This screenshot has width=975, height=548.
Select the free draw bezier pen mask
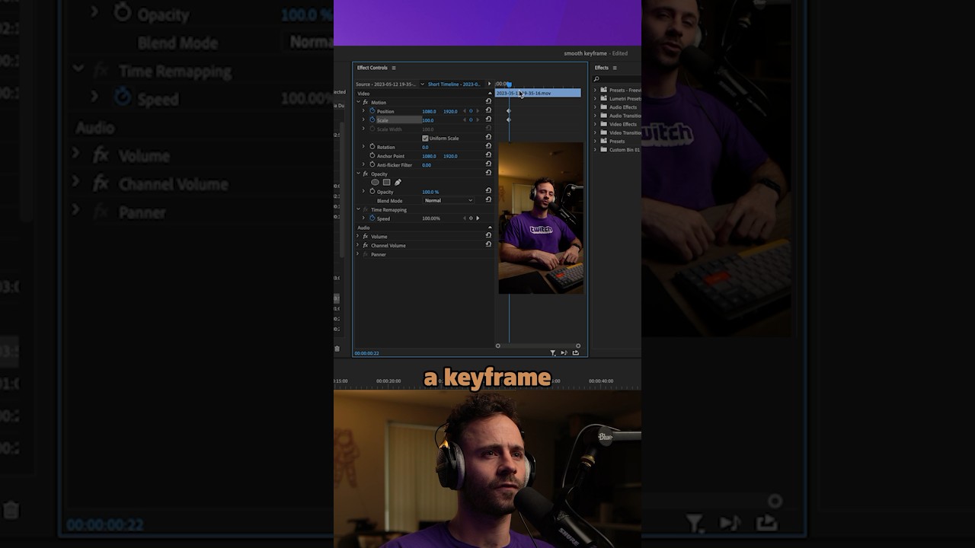pyautogui.click(x=398, y=183)
